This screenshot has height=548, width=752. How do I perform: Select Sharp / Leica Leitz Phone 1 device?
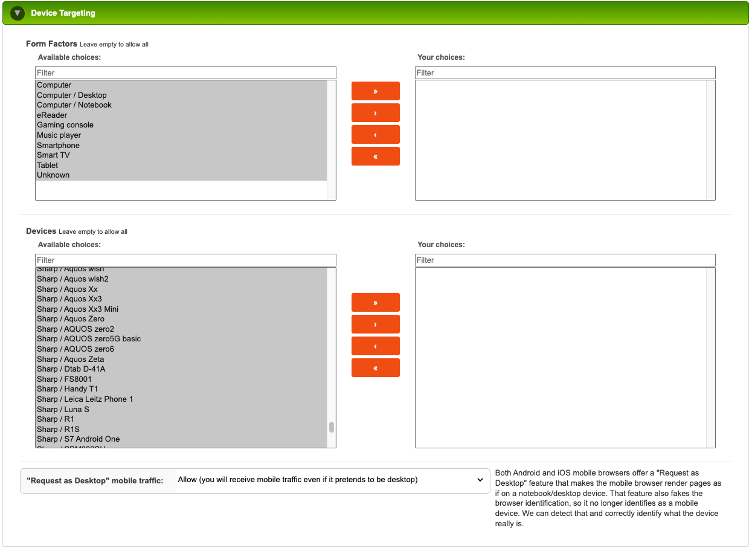point(85,399)
